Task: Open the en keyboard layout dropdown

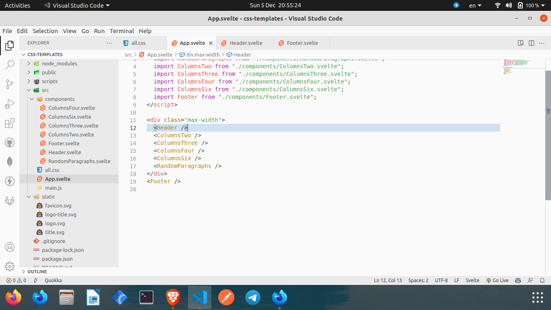Action: click(x=475, y=5)
